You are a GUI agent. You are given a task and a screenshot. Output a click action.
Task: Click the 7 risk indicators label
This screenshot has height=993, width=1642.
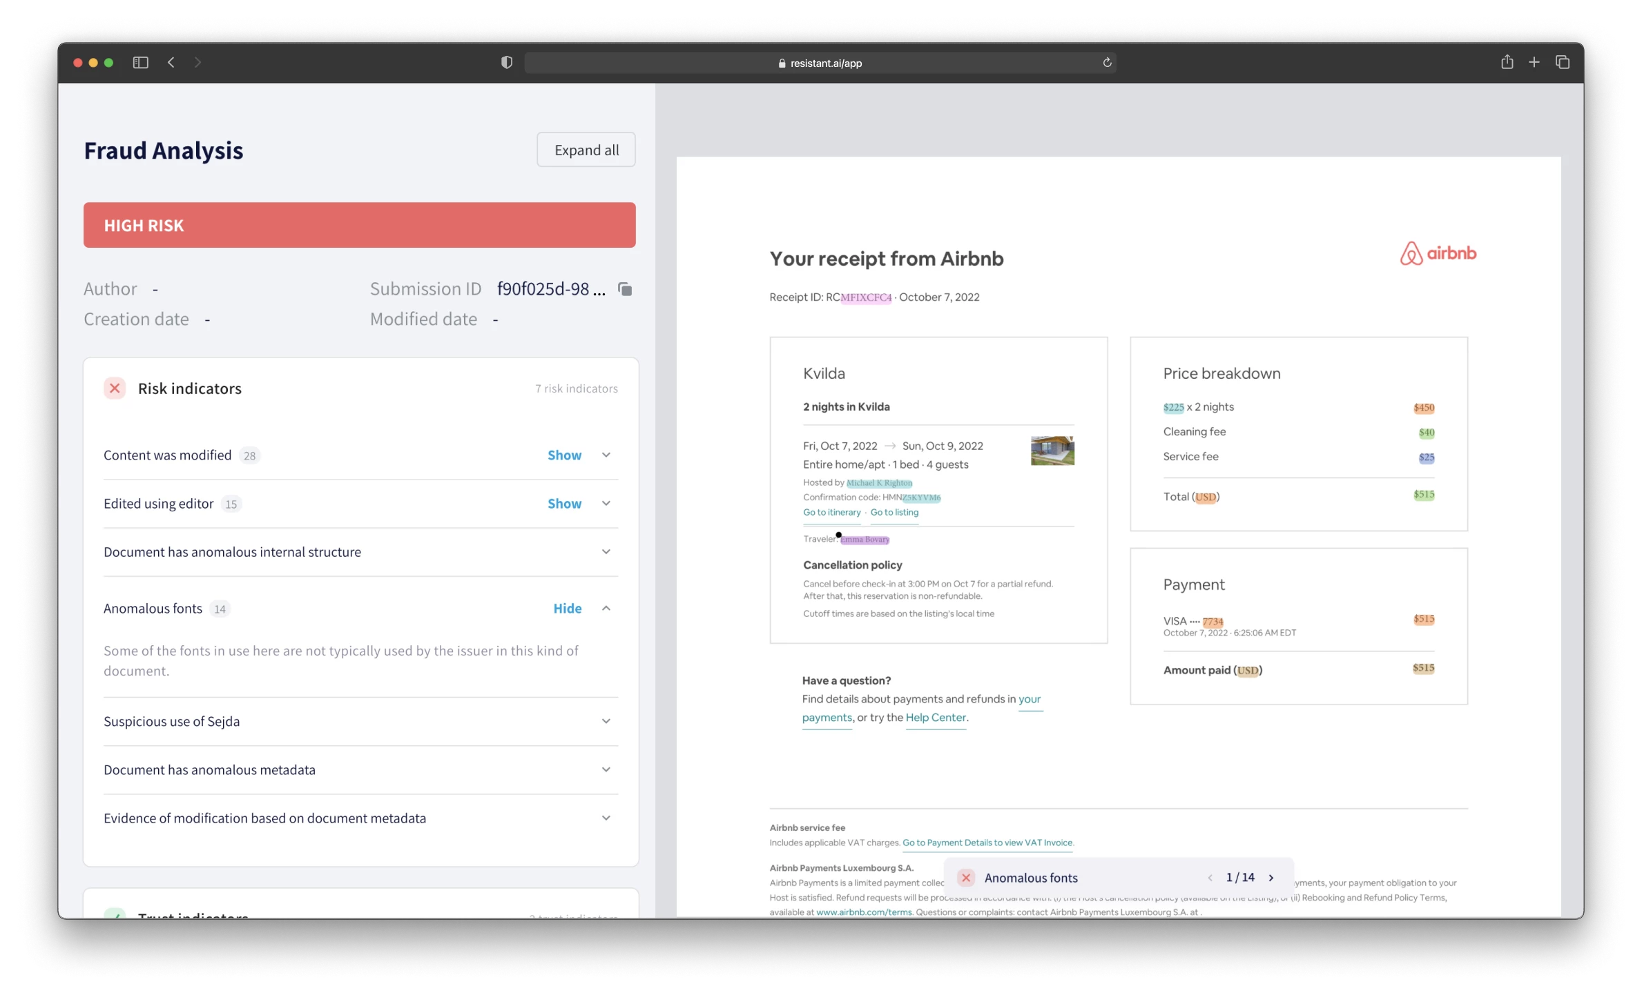[x=577, y=389]
